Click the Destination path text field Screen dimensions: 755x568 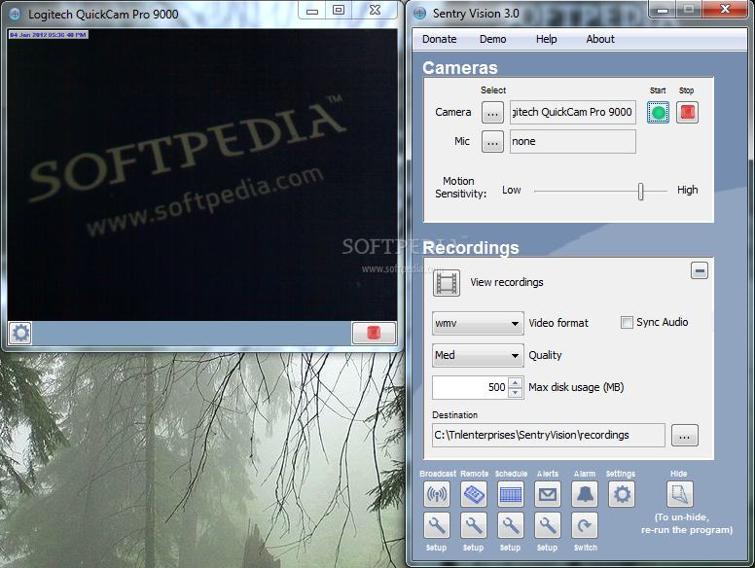coord(549,435)
